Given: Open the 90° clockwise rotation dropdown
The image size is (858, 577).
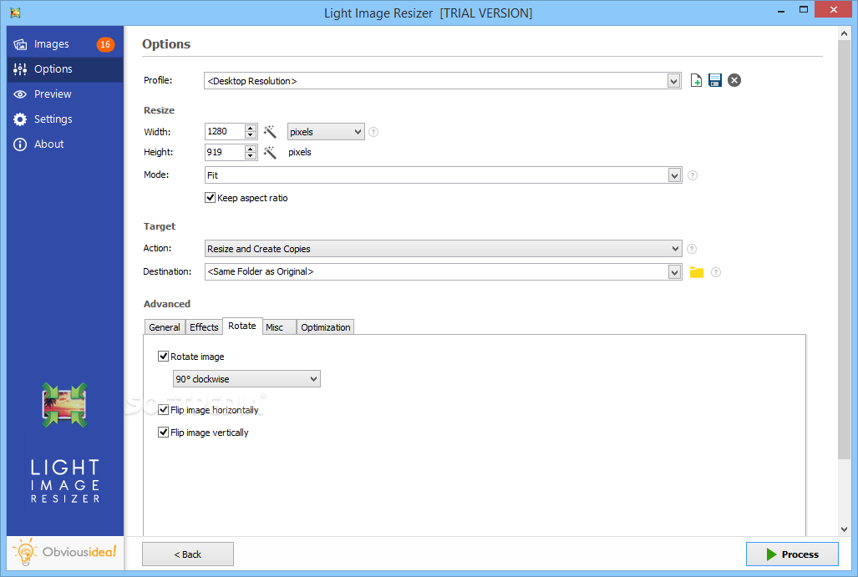Looking at the screenshot, I should coord(246,379).
